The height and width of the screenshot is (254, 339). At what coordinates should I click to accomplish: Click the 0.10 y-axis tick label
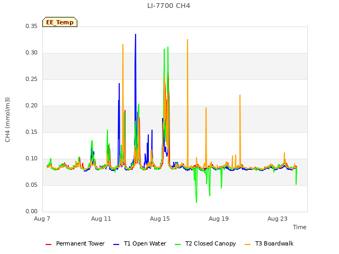(x=32, y=159)
